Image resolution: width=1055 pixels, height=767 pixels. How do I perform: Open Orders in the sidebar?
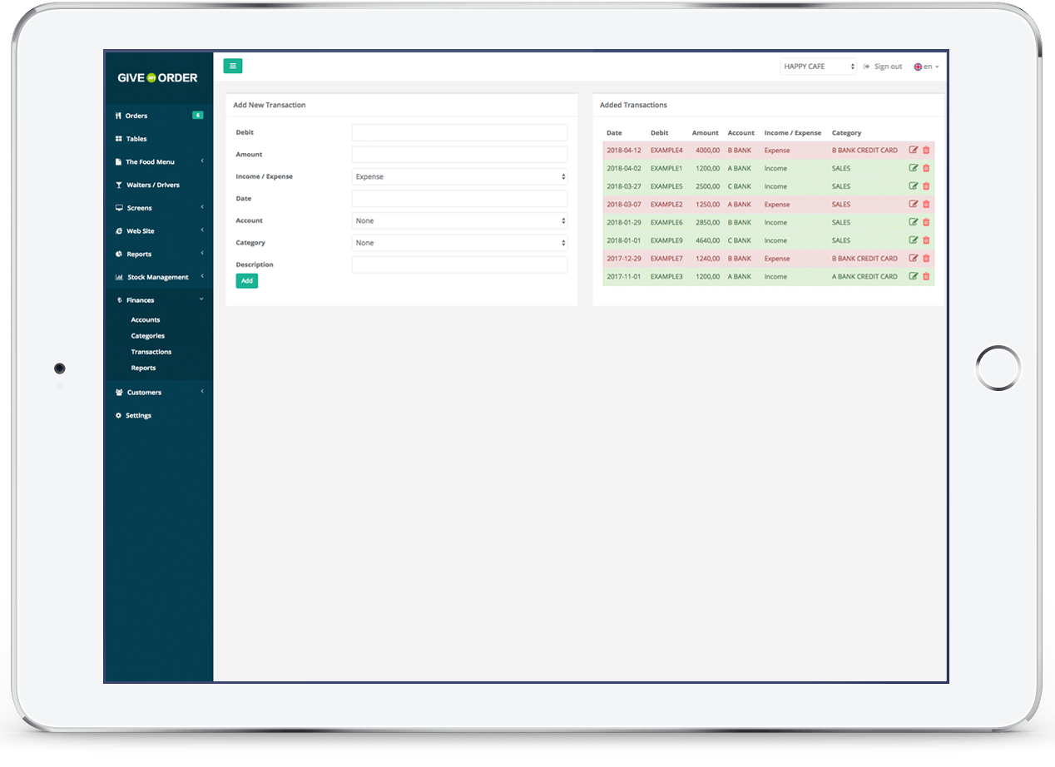[x=136, y=116]
